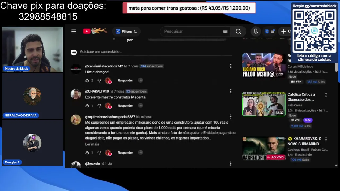This screenshot has width=340, height=191.
Task: Click vidIQ icon beside Responder on squirrel comment
Action: click(141, 153)
